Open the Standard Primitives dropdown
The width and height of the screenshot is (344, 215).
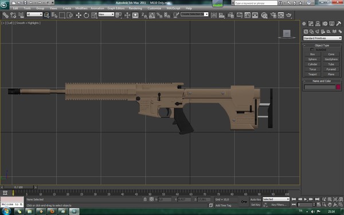click(x=322, y=38)
